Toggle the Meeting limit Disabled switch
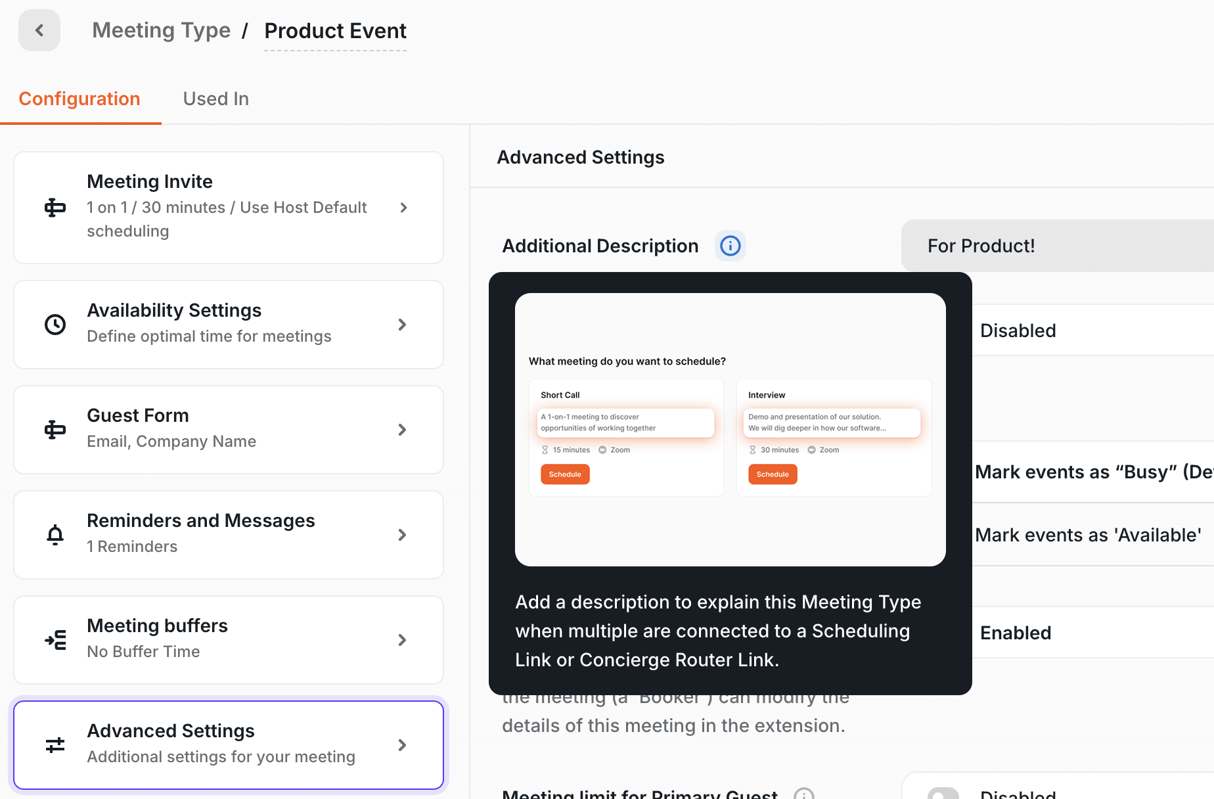The width and height of the screenshot is (1214, 799). pos(943,794)
